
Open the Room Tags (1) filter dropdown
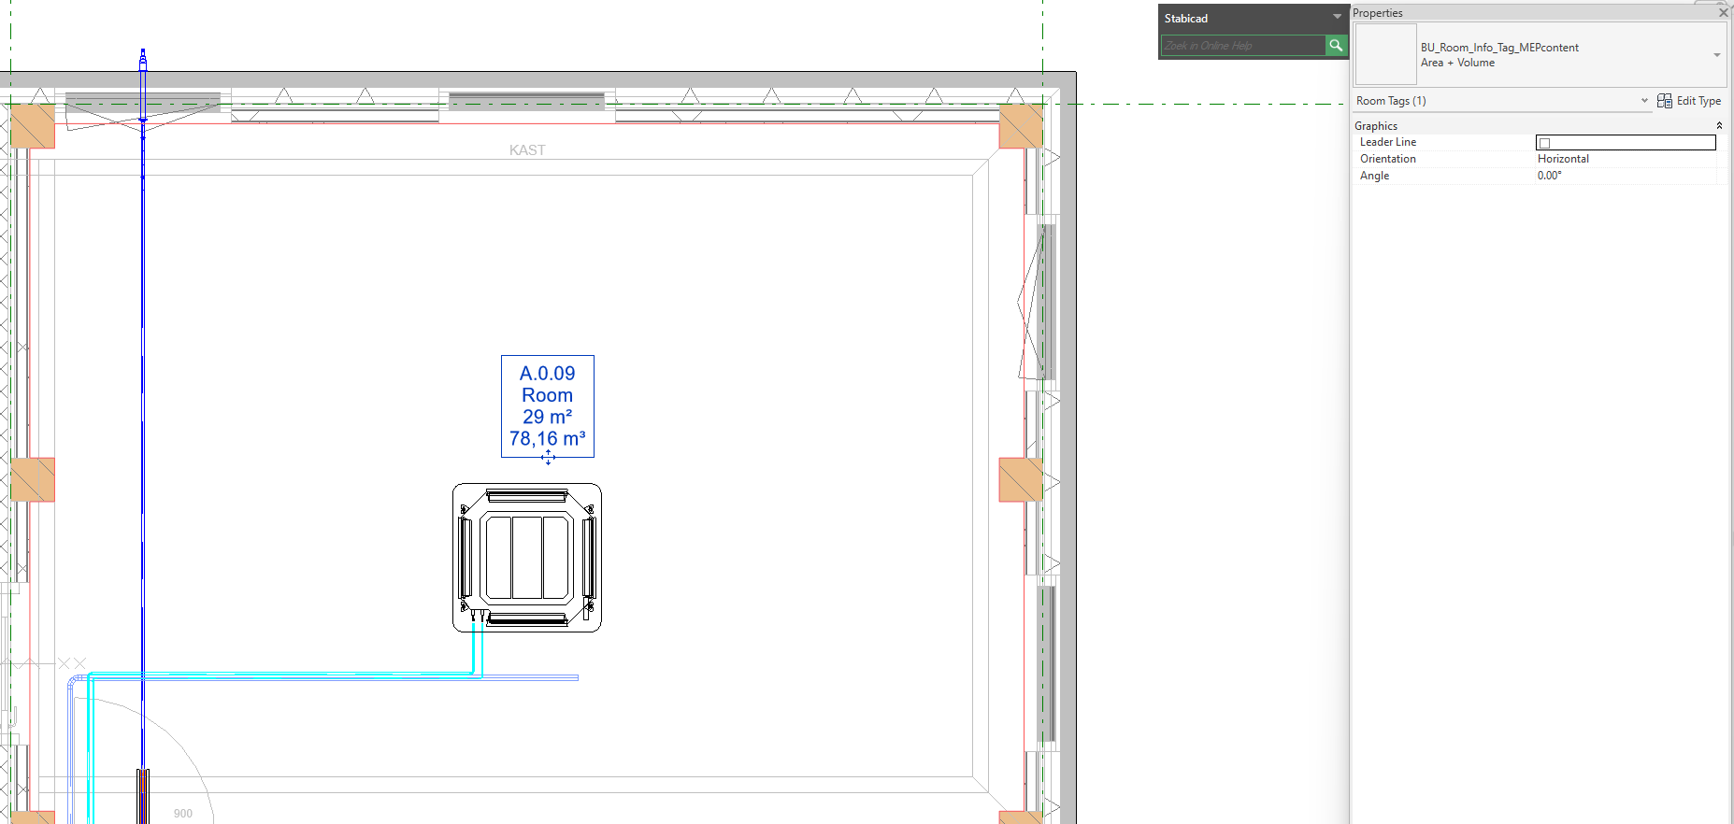1644,101
